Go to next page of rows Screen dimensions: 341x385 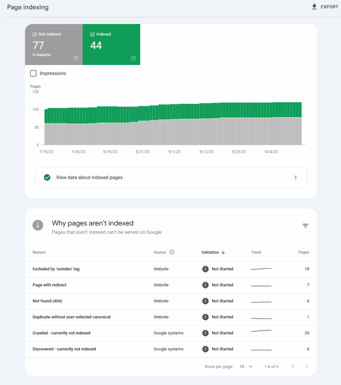(307, 366)
